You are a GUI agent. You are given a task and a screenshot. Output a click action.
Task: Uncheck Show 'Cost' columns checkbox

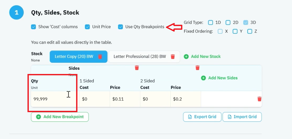[x=34, y=27]
